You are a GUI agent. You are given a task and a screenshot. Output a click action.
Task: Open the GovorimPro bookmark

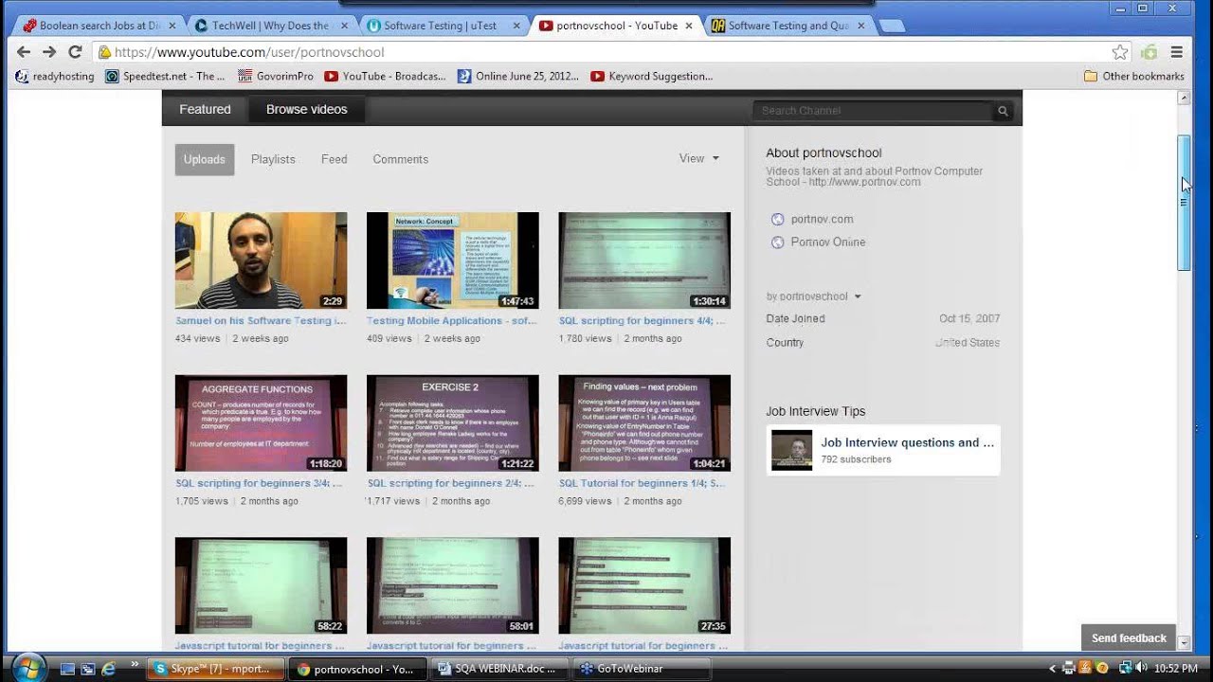click(276, 76)
